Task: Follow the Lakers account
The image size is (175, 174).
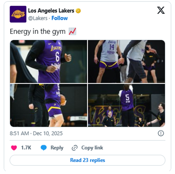Action: [x=59, y=18]
